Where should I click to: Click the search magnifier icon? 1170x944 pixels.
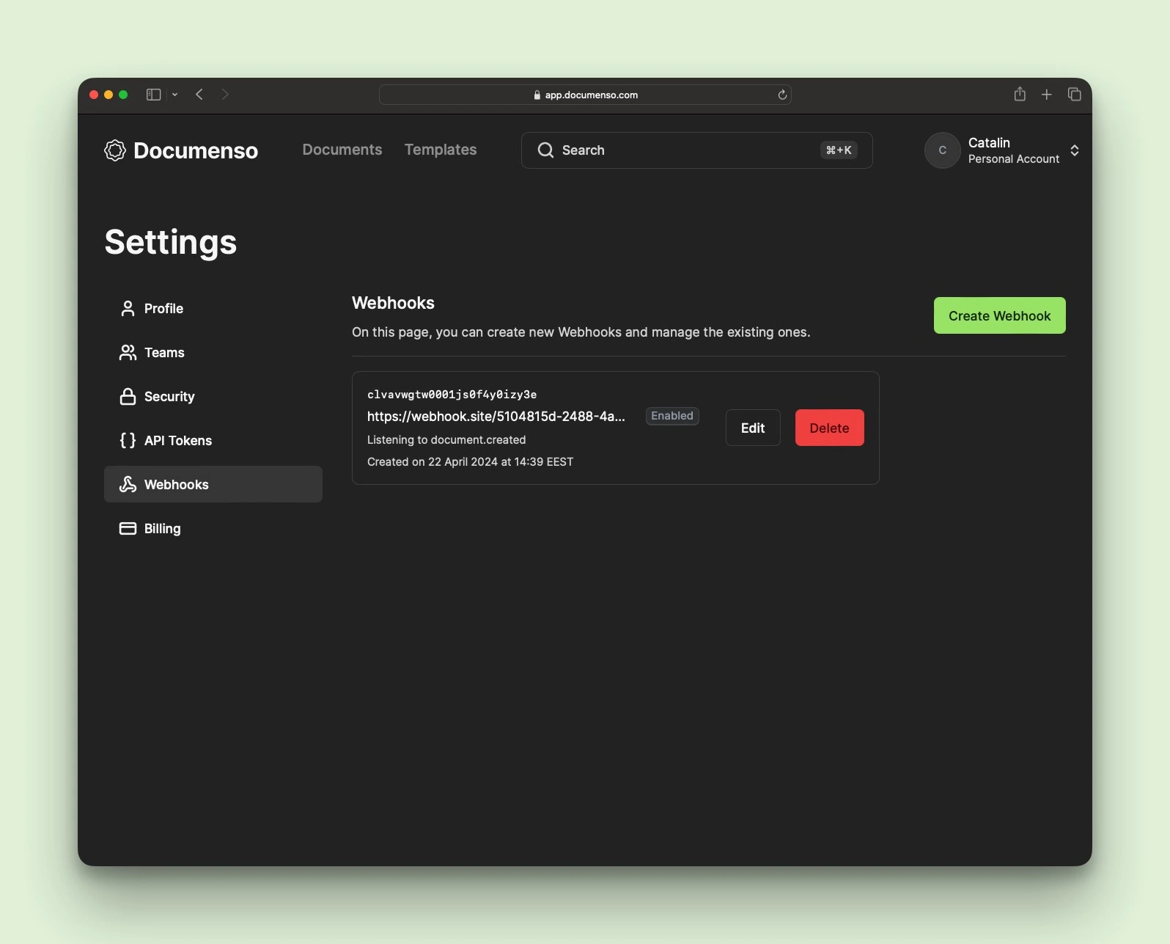click(x=545, y=150)
